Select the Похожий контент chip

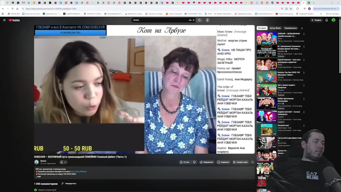click(x=291, y=28)
